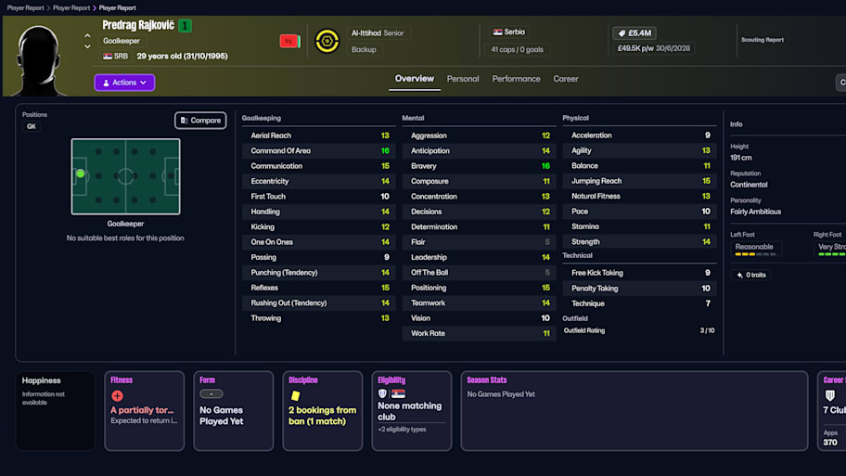Click the £49.5K p/w contract text
This screenshot has width=846, height=476.
coord(653,48)
